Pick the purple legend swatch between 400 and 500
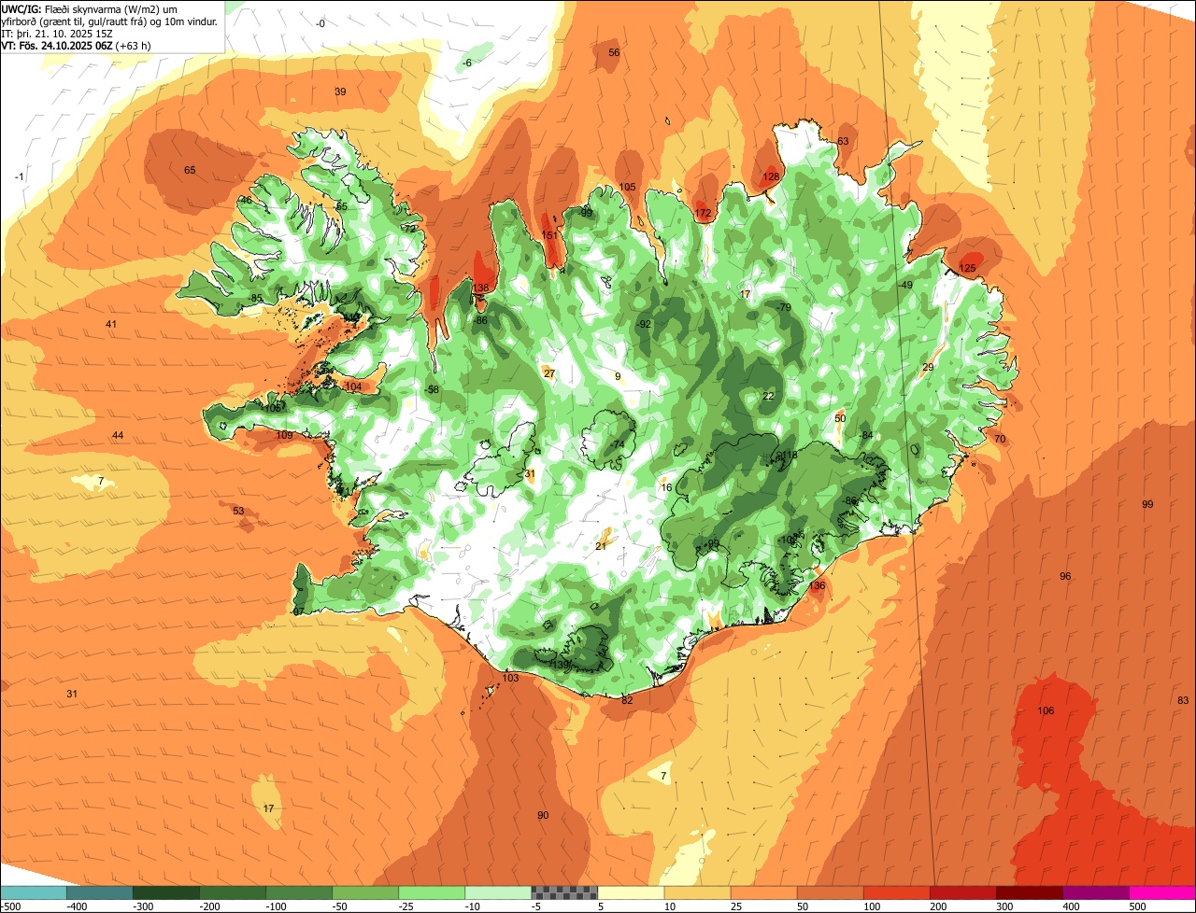Image resolution: width=1196 pixels, height=913 pixels. click(x=1096, y=893)
